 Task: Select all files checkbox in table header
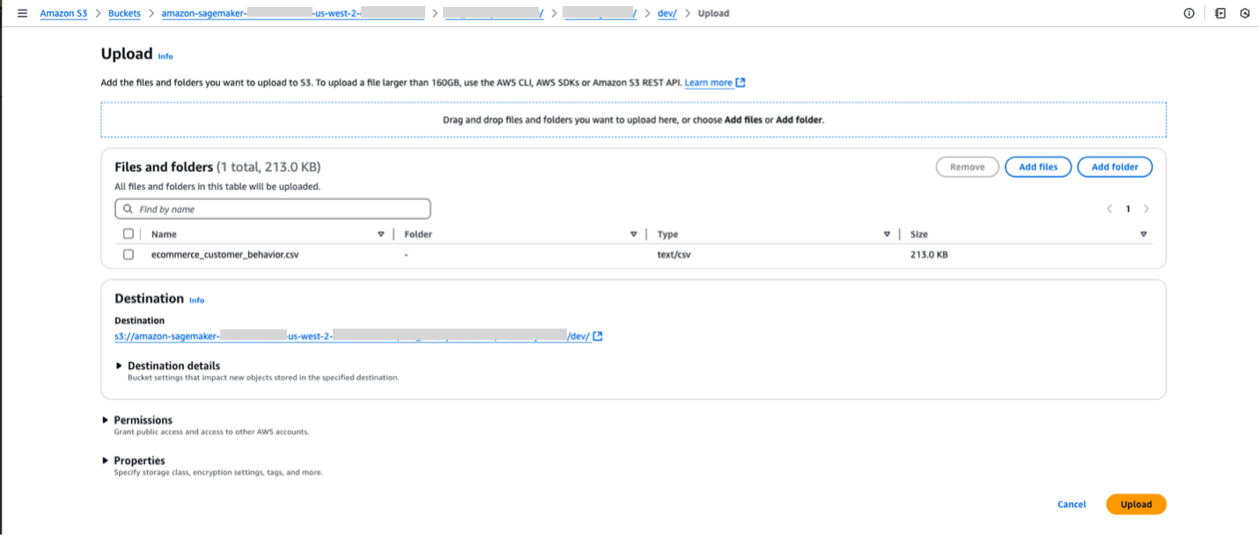coord(129,234)
